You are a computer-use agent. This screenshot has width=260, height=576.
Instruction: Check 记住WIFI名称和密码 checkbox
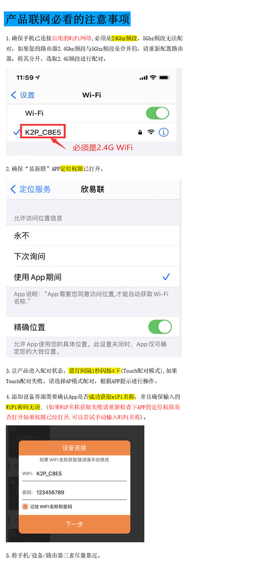pos(25,507)
